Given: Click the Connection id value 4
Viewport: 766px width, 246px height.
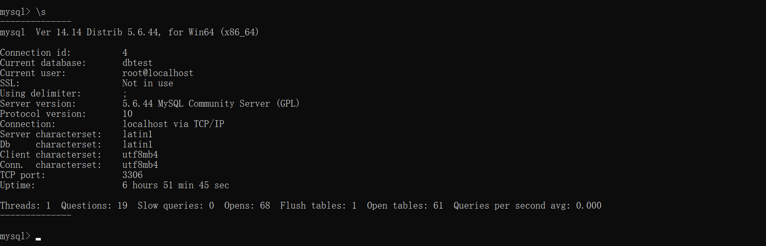Looking at the screenshot, I should pyautogui.click(x=125, y=53).
